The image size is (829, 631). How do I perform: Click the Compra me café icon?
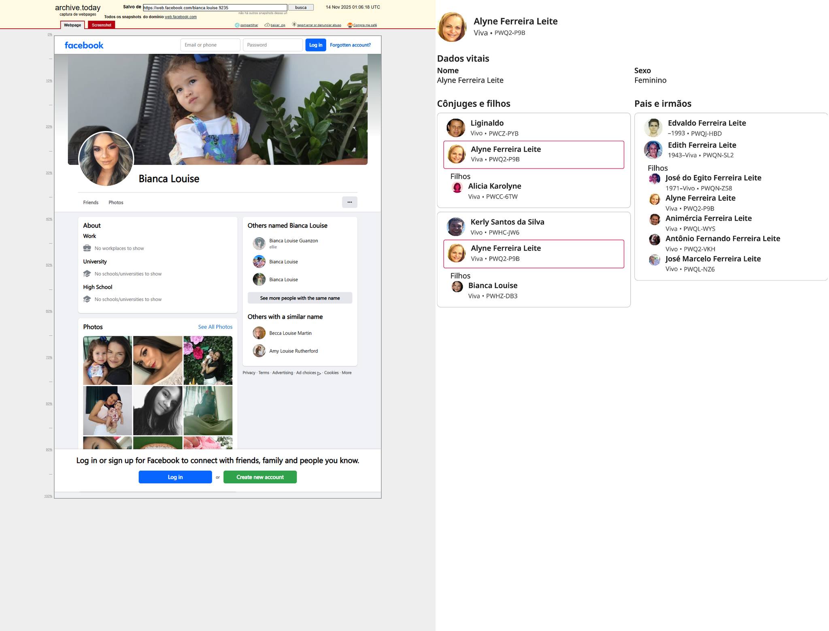click(x=350, y=25)
